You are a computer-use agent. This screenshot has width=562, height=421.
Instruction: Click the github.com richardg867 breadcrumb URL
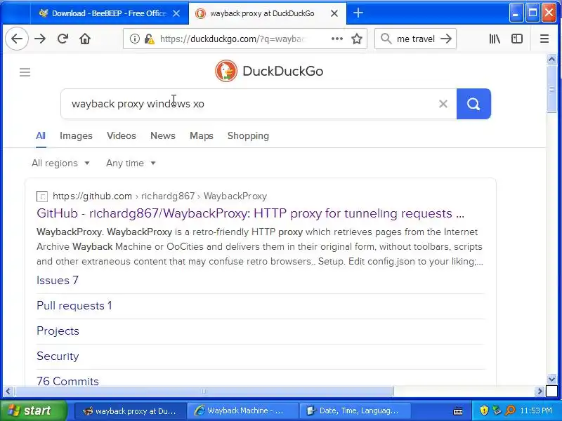pos(159,196)
